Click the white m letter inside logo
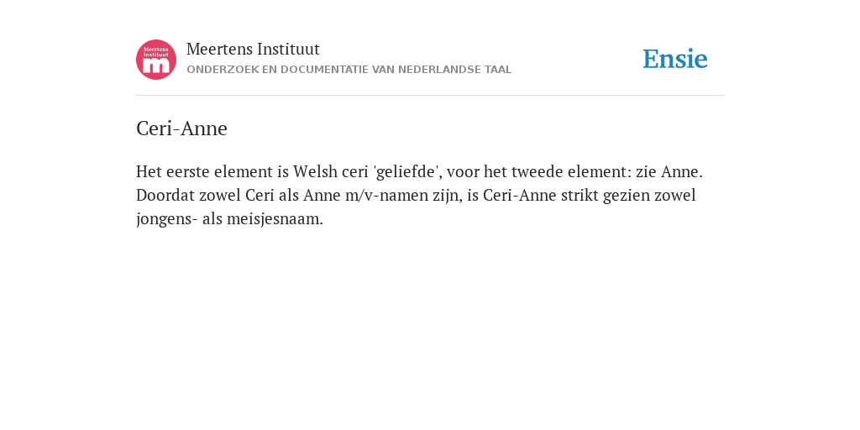The width and height of the screenshot is (860, 430). [156, 66]
